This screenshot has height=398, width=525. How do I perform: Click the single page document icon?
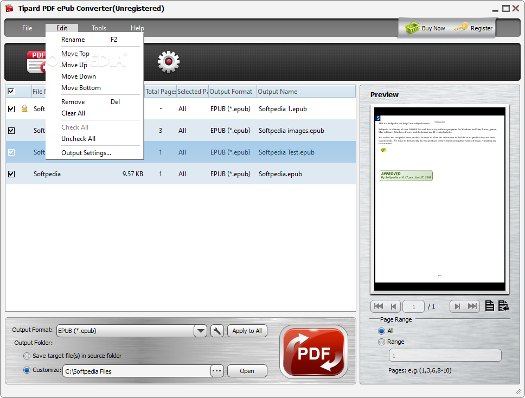click(x=490, y=306)
